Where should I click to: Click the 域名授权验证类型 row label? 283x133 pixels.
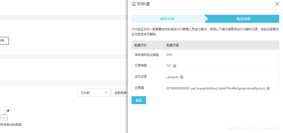click(147, 55)
